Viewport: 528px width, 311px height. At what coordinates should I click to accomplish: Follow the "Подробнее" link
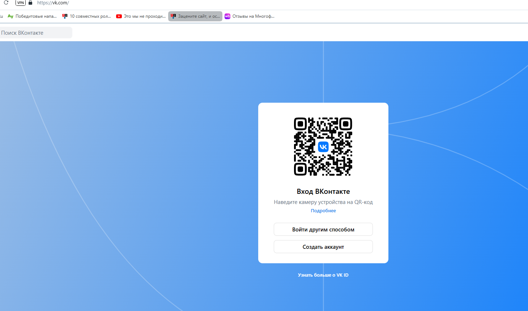pos(323,211)
